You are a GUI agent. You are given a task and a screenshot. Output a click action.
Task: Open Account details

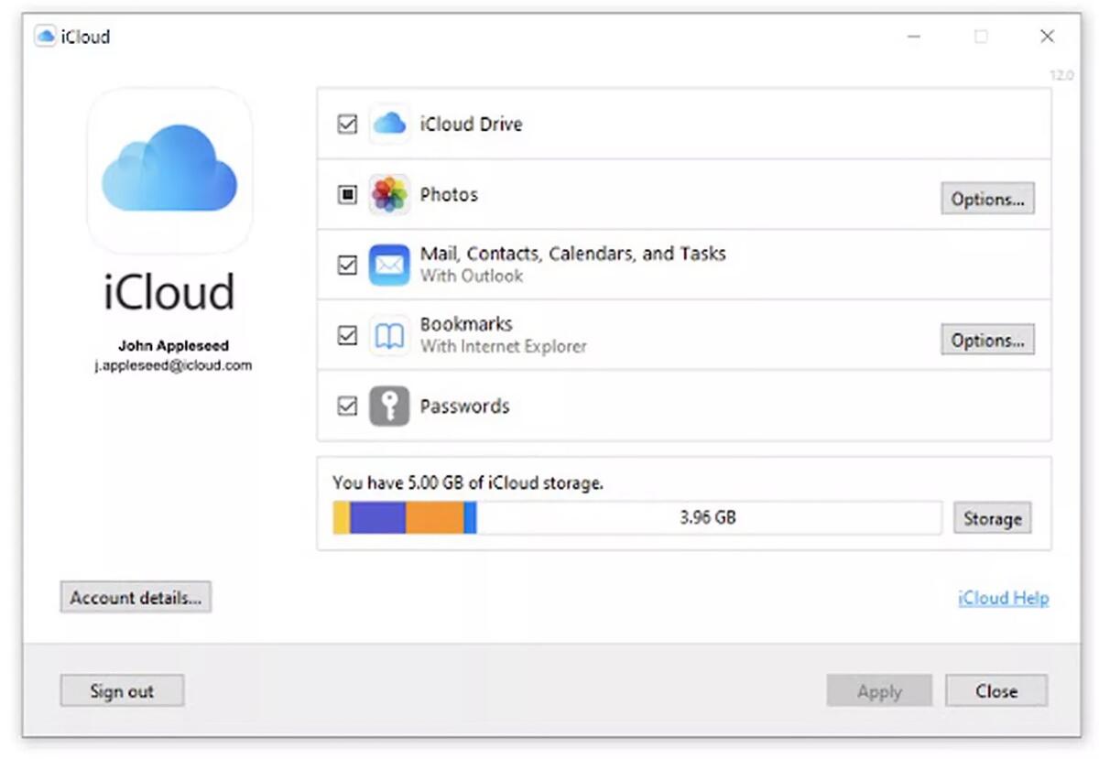coord(135,597)
